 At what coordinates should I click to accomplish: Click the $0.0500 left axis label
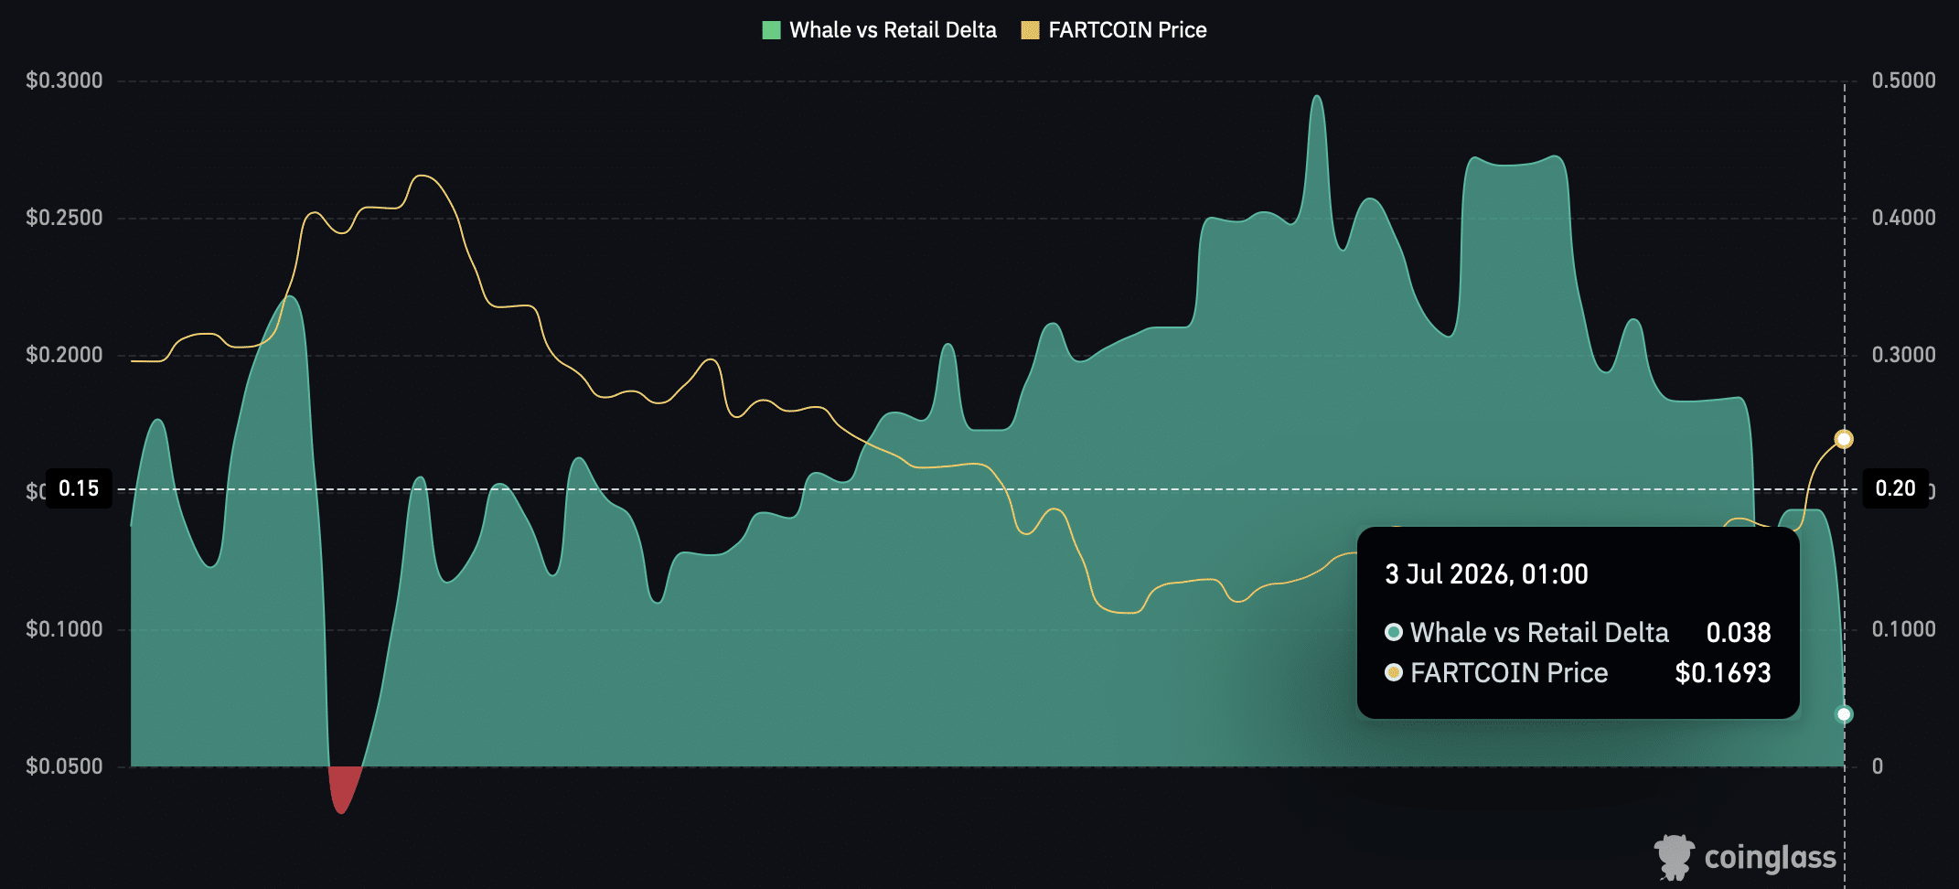pos(64,766)
